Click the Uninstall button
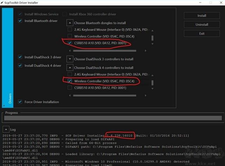The width and height of the screenshot is (225, 166). (x=202, y=25)
